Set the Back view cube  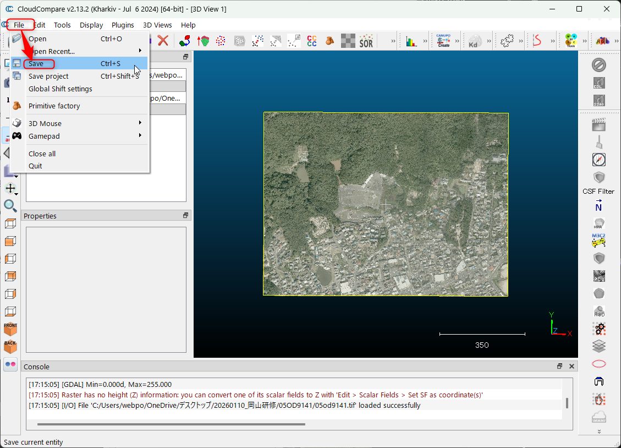10,346
